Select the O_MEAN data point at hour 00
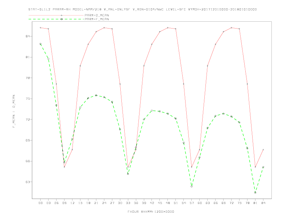 tap(41, 28)
